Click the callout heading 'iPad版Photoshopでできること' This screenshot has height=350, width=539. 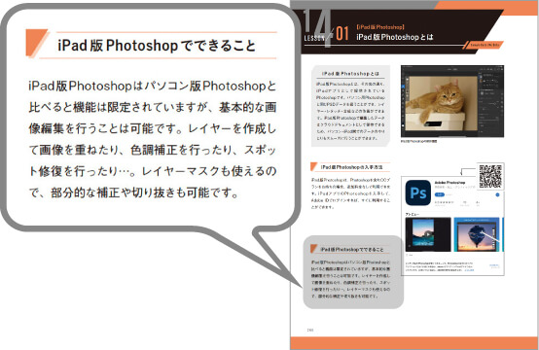[157, 46]
